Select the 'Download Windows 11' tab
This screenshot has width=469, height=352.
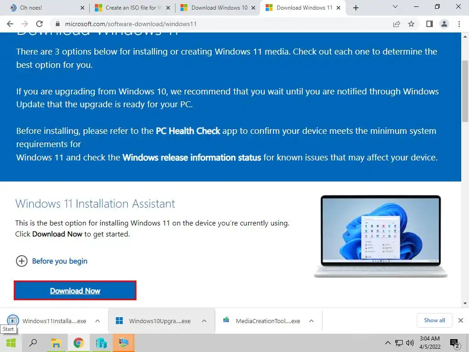303,8
